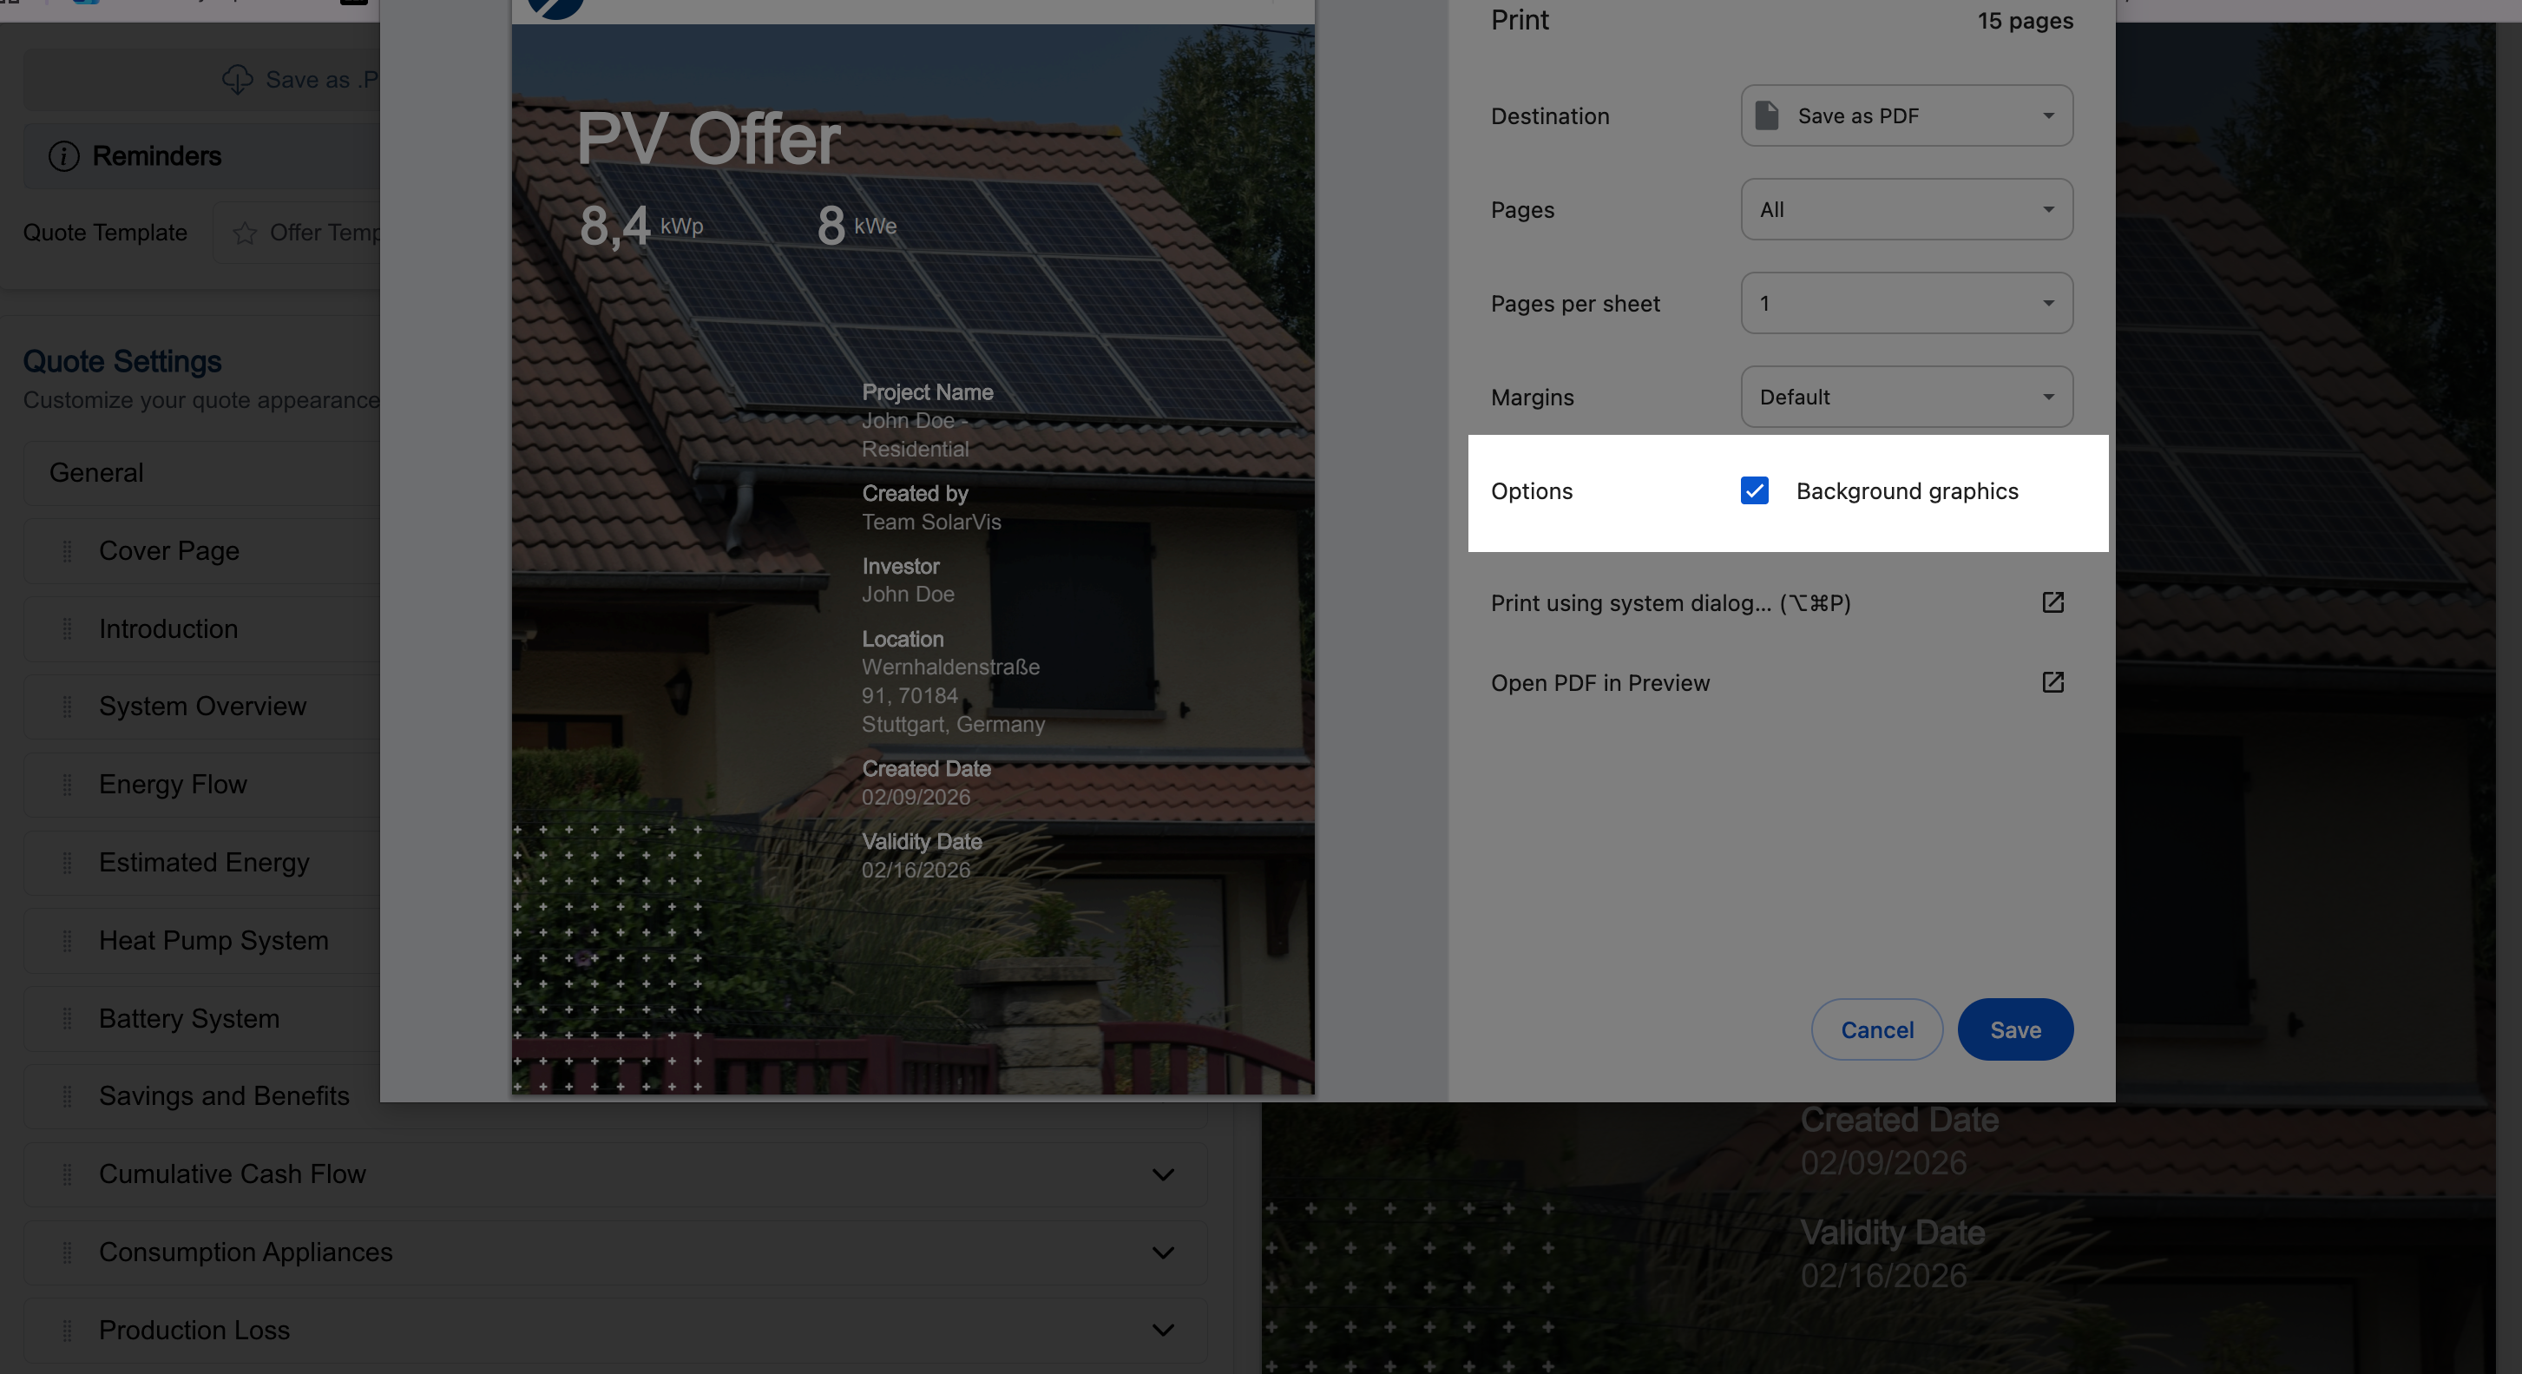Expand the Cumulative Cash Flow section

(x=1162, y=1174)
